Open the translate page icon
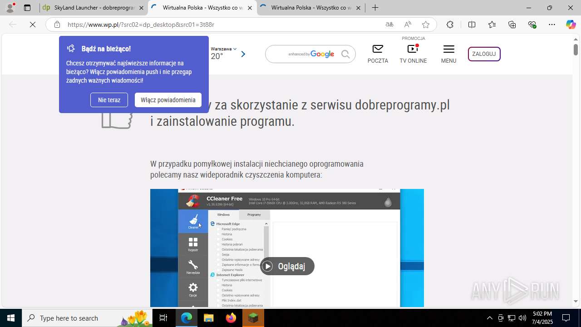Viewport: 581px width, 327px height. pos(389,25)
